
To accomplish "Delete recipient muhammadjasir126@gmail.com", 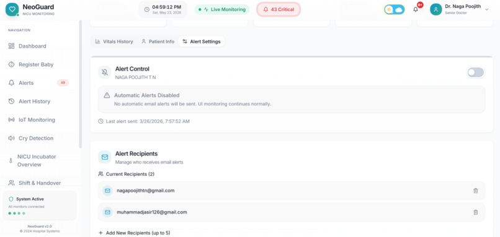I will tap(475, 212).
